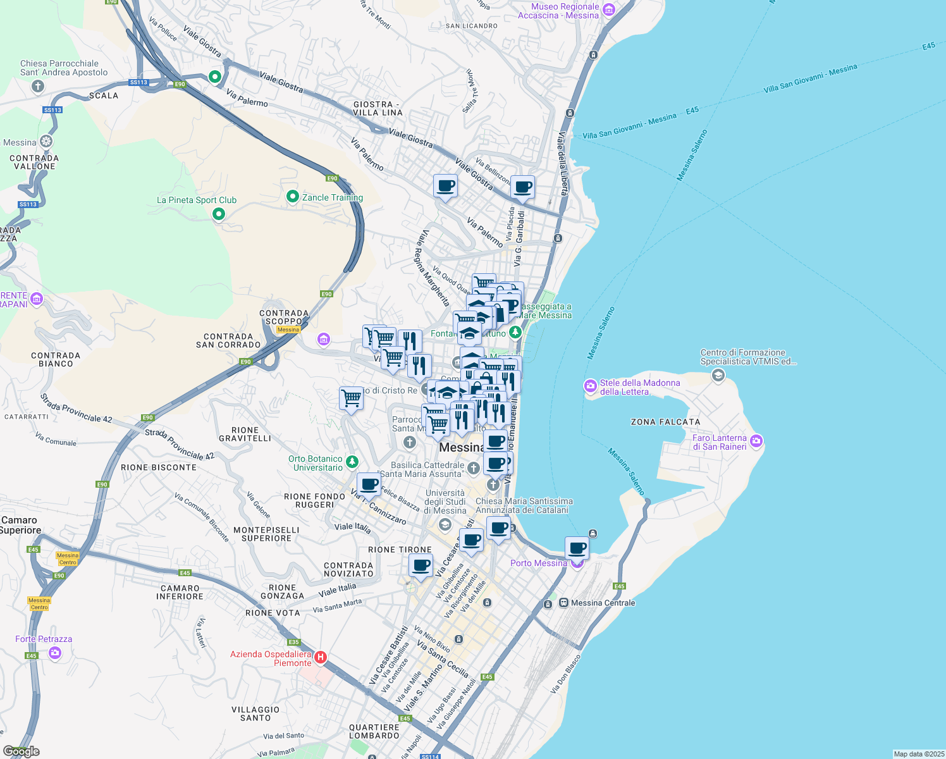
Task: Click the Zancle Training label
Action: point(333,197)
